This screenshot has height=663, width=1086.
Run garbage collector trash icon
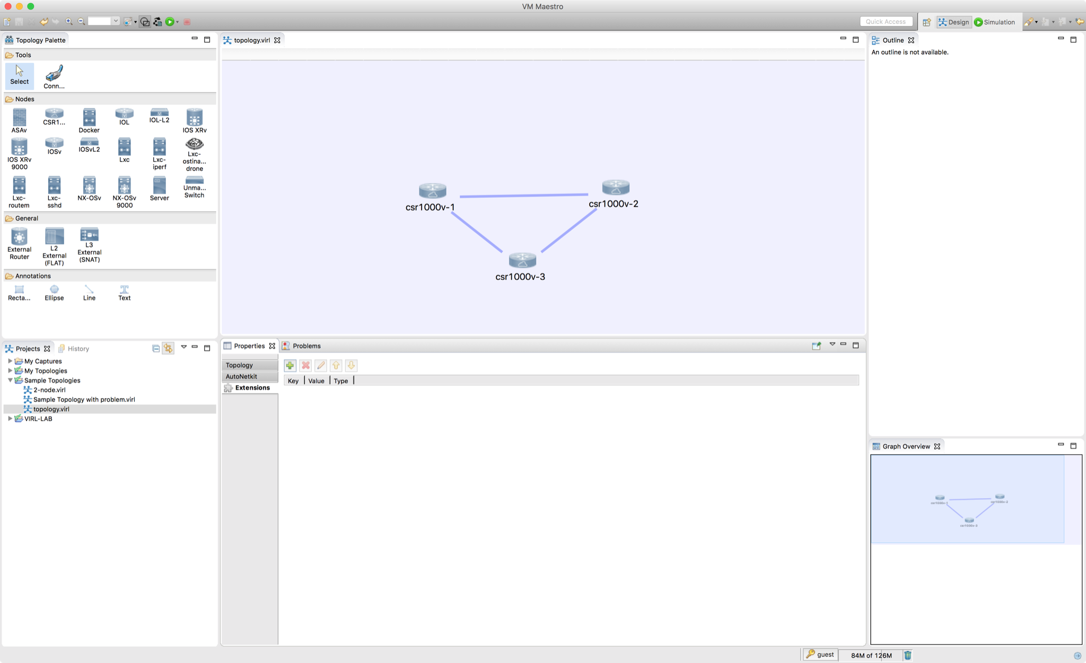click(x=908, y=655)
